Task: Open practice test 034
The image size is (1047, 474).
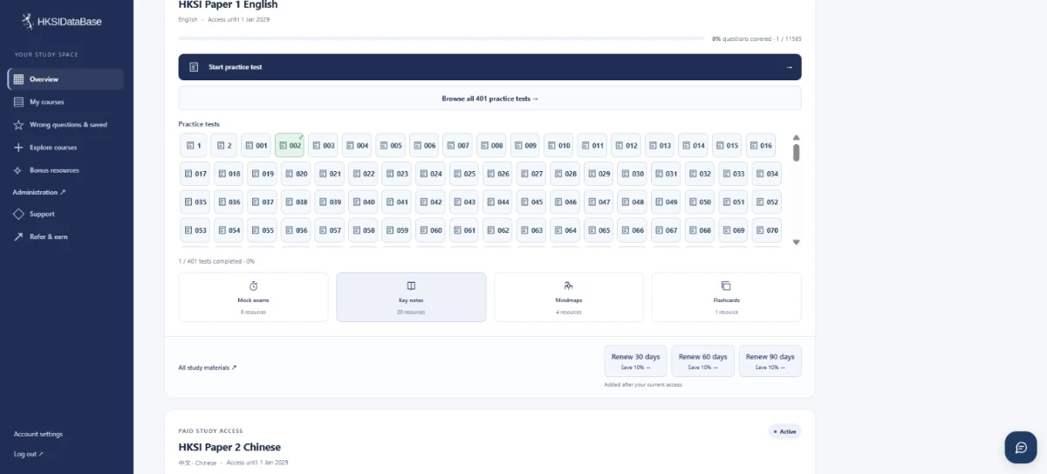Action: coord(766,174)
